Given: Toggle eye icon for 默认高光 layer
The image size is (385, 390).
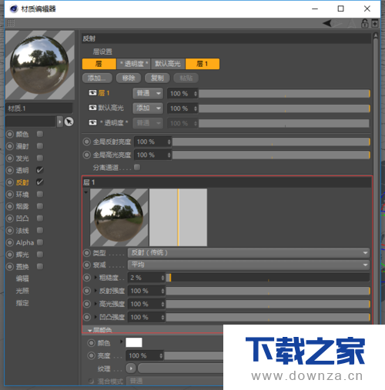Looking at the screenshot, I should pos(92,108).
